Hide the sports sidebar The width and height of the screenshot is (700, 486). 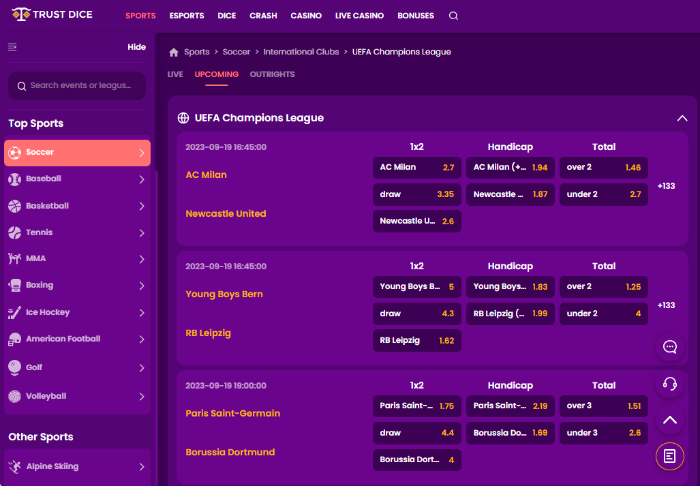pyautogui.click(x=136, y=47)
